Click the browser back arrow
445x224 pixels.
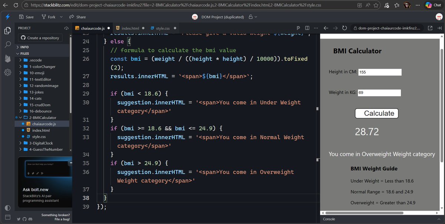pos(6,5)
